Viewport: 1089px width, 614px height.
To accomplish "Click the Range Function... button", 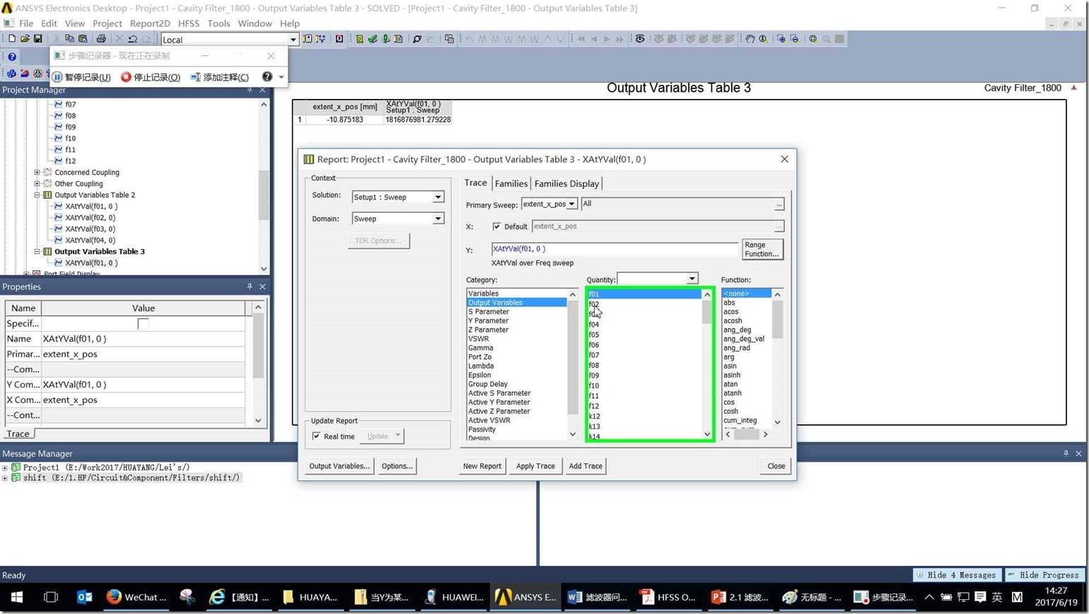I will pyautogui.click(x=762, y=250).
